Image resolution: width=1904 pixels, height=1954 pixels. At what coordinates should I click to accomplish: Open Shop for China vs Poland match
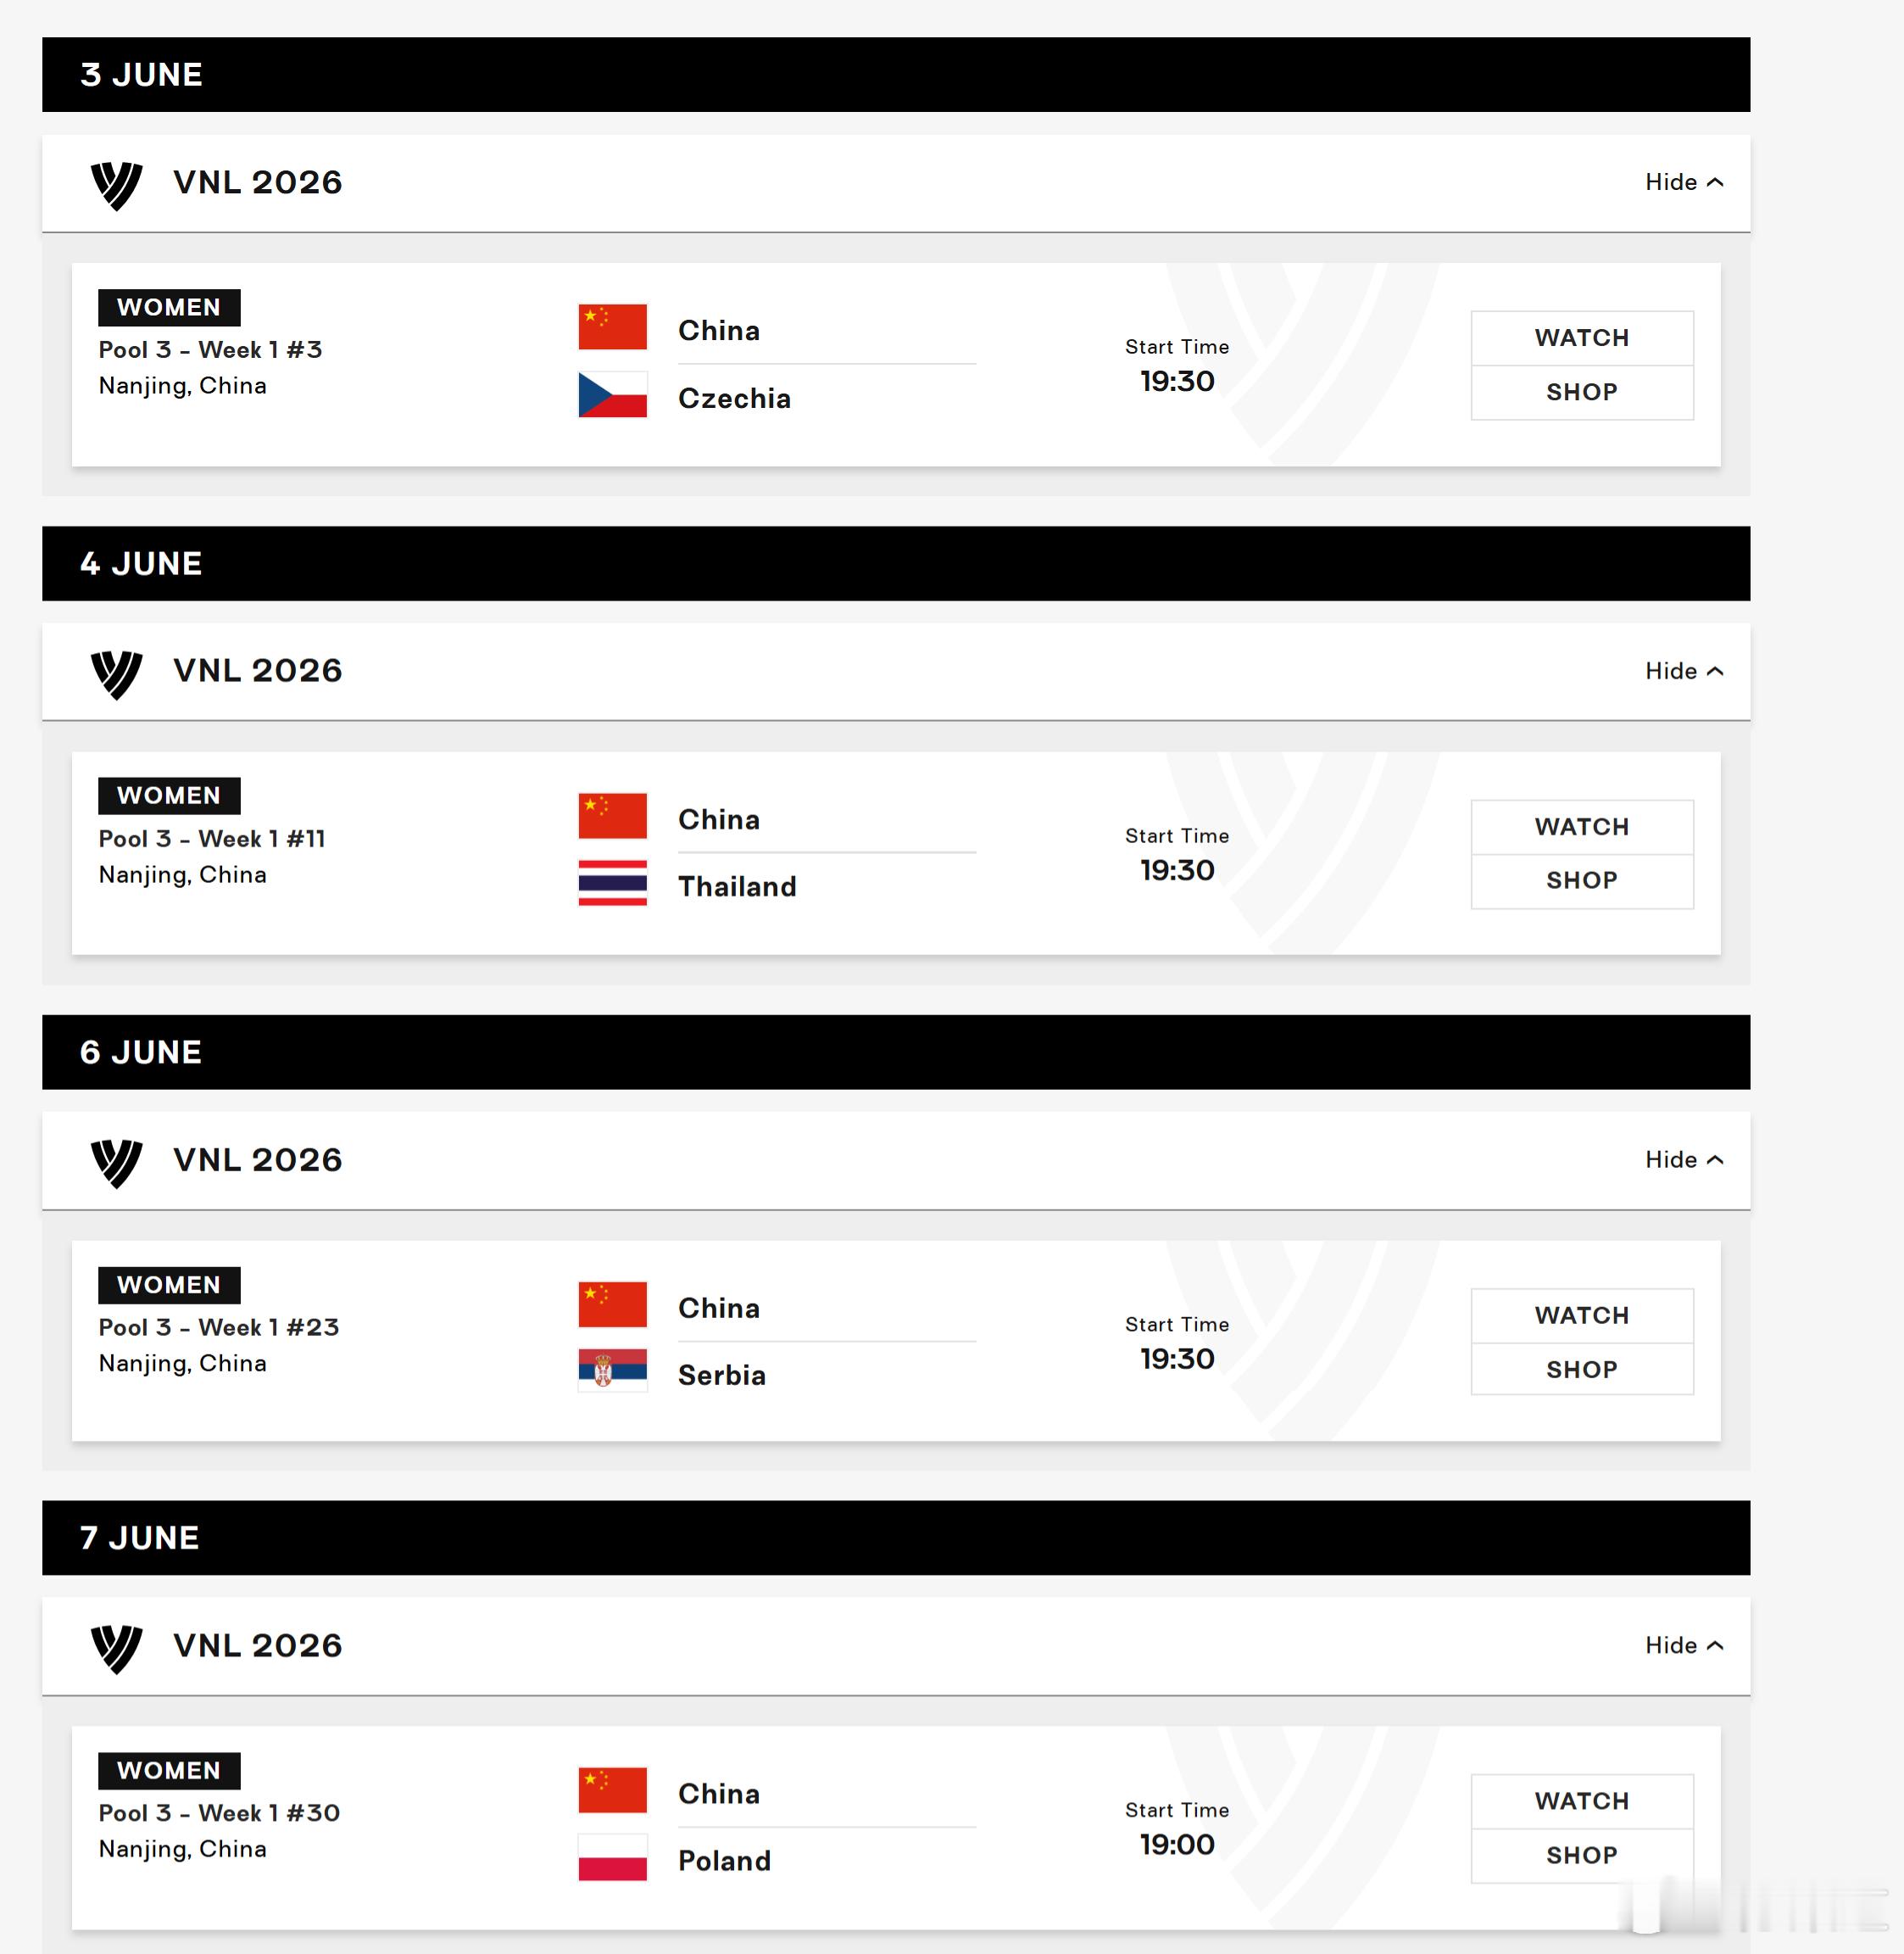(1582, 1856)
